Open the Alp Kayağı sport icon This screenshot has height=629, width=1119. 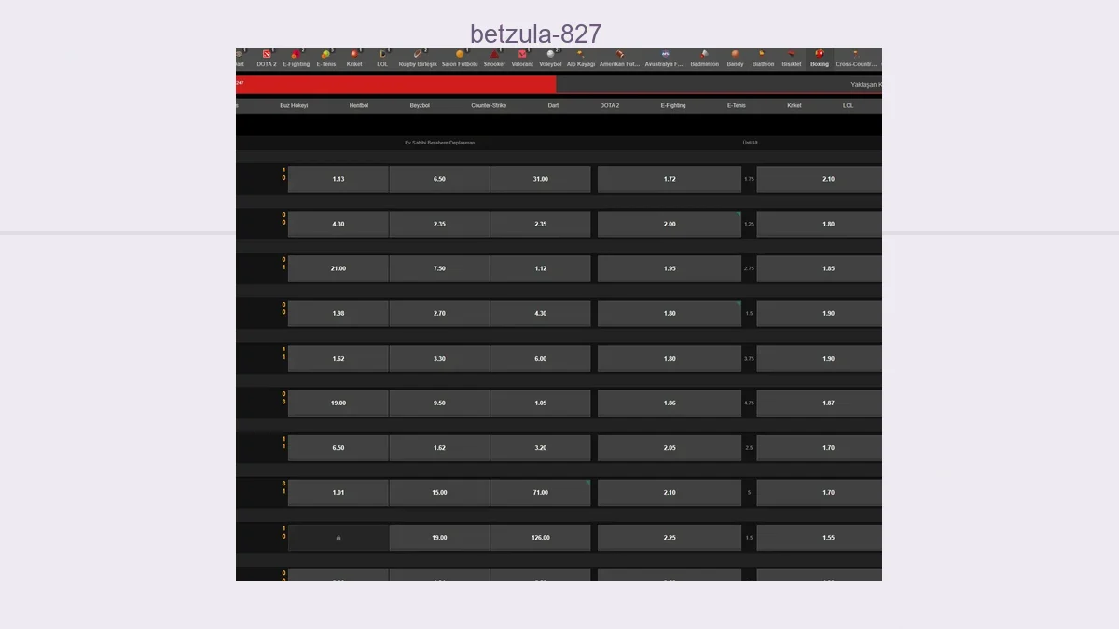tap(580, 56)
